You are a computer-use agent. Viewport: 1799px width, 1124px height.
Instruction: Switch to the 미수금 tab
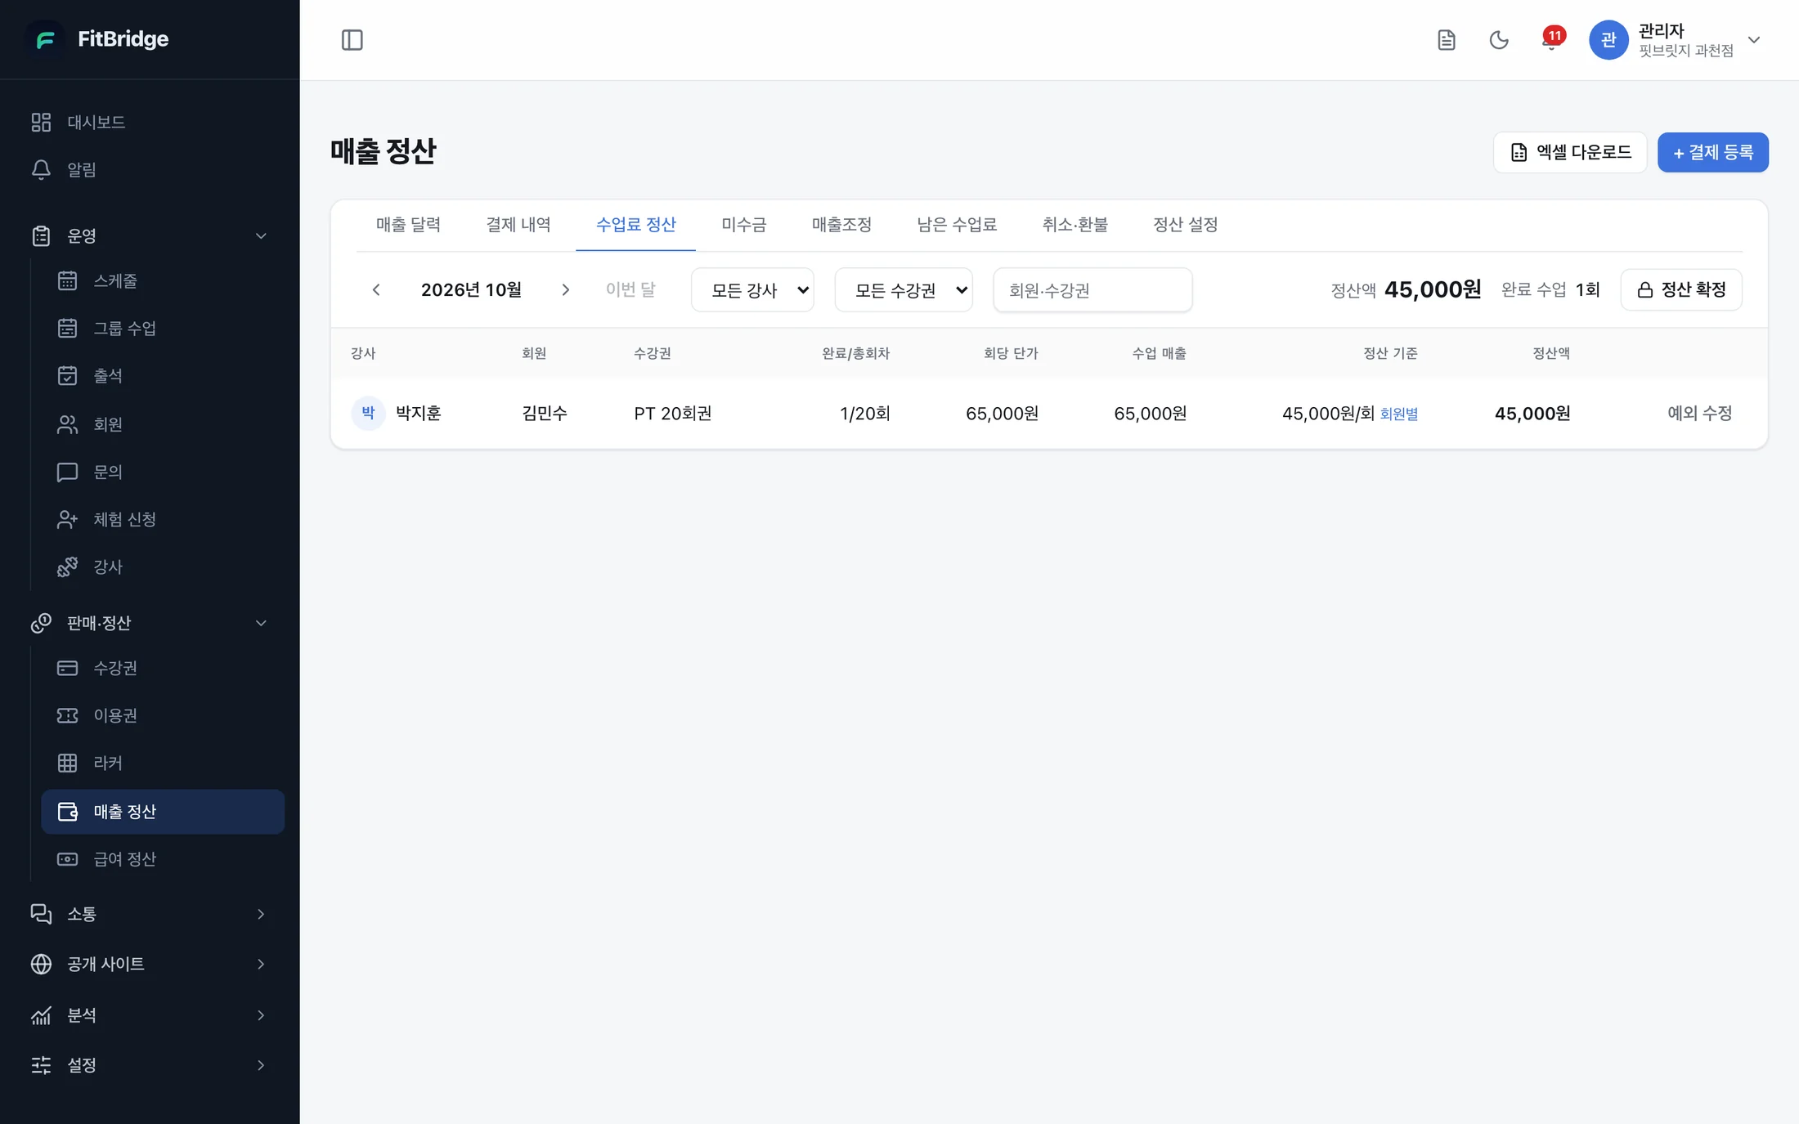743,225
